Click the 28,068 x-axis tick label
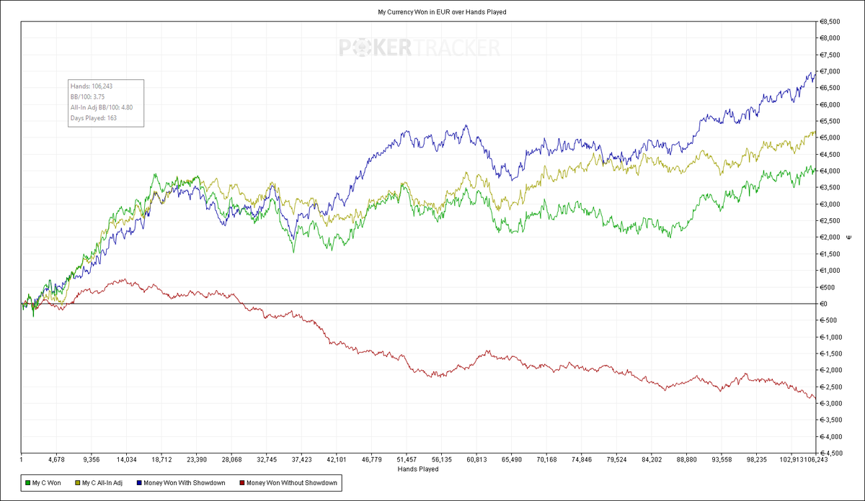865x501 pixels. click(x=231, y=459)
